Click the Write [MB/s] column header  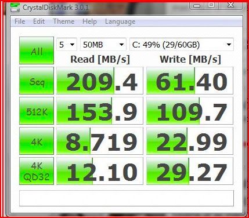pyautogui.click(x=190, y=59)
